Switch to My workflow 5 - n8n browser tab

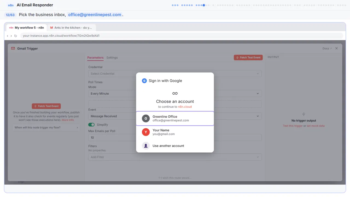[x=27, y=28]
